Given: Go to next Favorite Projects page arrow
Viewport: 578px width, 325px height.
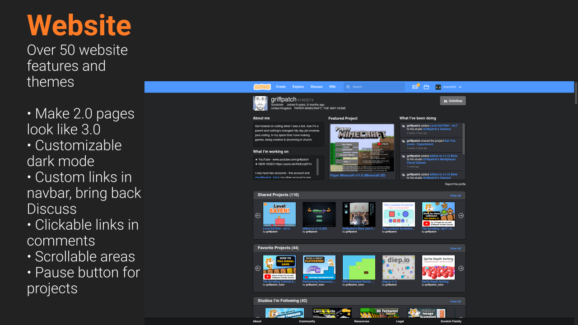Looking at the screenshot, I should [x=461, y=268].
